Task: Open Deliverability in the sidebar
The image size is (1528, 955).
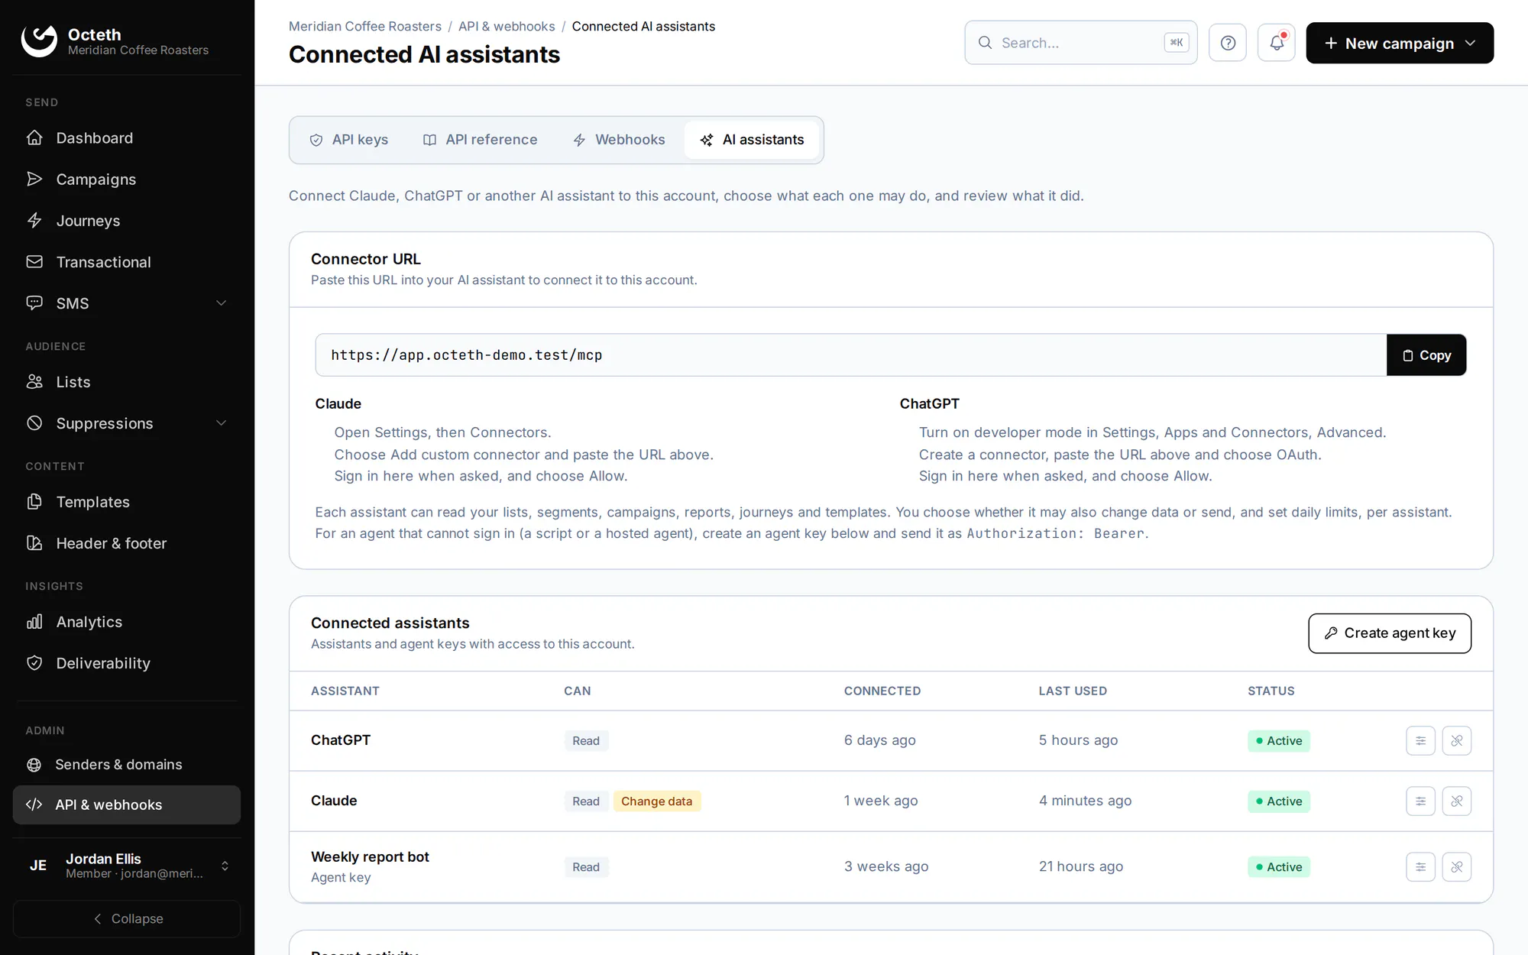Action: click(x=127, y=663)
